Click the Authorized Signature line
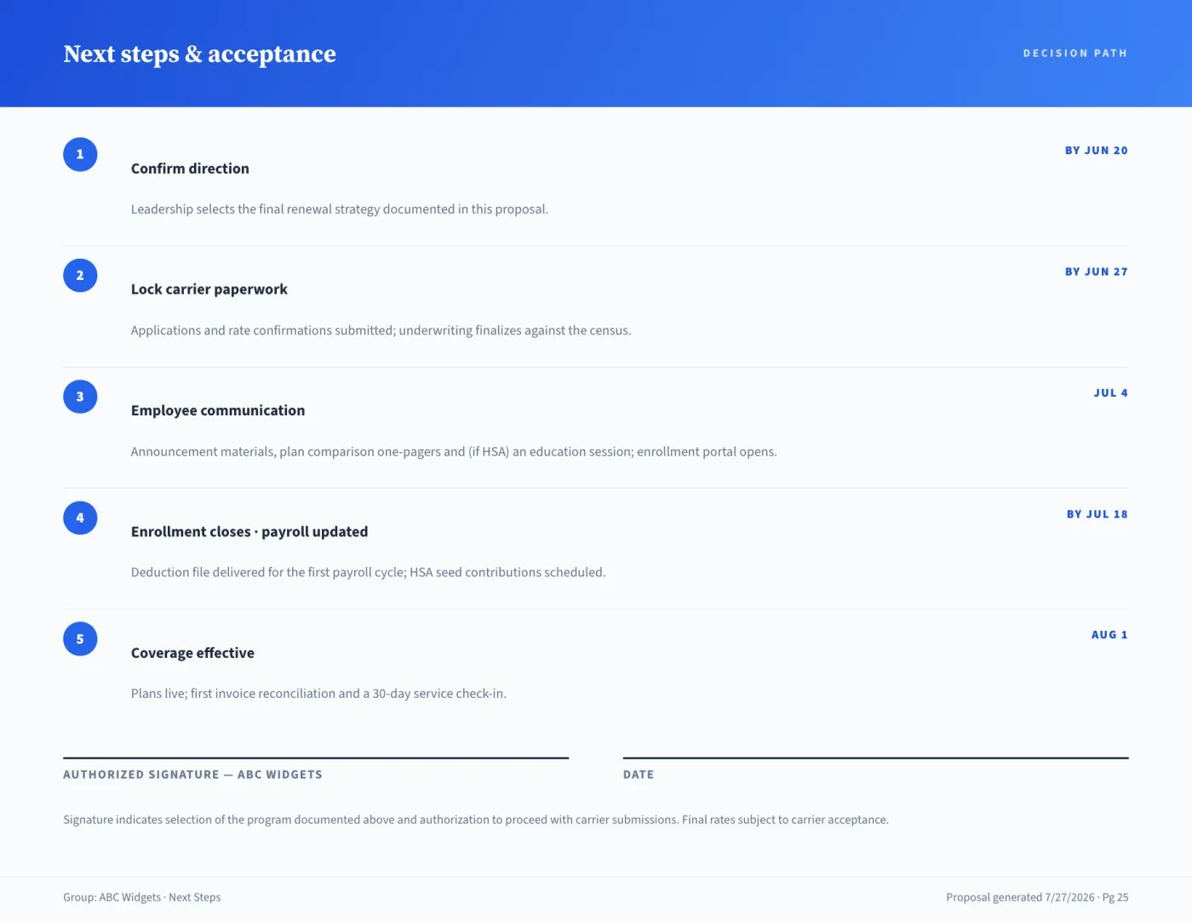This screenshot has height=921, width=1192. click(x=316, y=758)
